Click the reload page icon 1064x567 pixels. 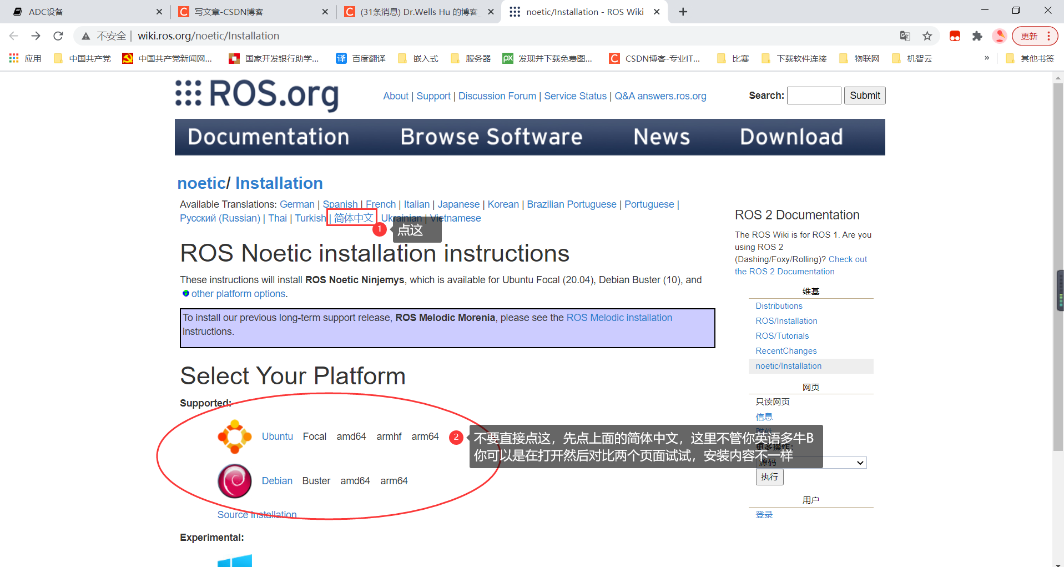(58, 36)
